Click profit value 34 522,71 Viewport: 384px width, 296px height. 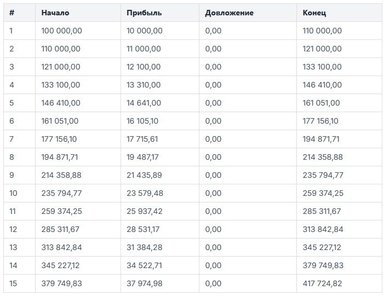tap(144, 265)
